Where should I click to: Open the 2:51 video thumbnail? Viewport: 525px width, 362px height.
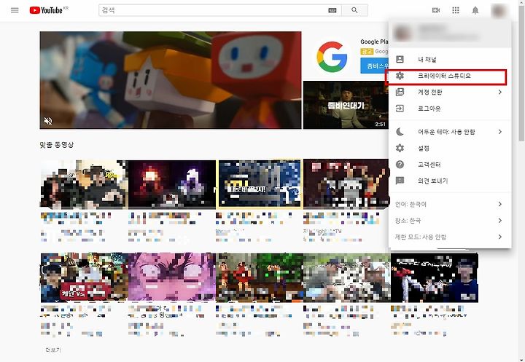coord(346,105)
